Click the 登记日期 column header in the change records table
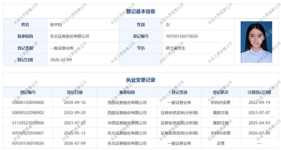Image resolution: width=281 pixels, height=150 pixels. 75,92
